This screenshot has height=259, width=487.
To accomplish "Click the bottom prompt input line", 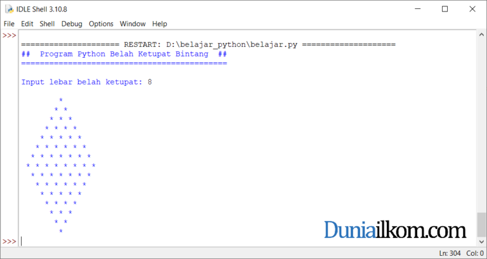I will pos(248,241).
